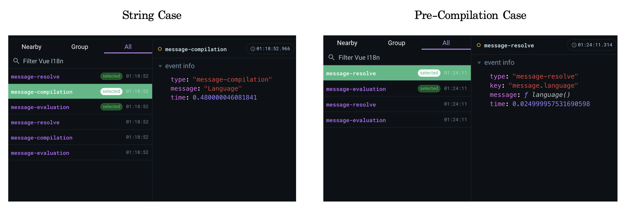Collapse event info in Pre-Compilation panel
The image size is (627, 211).
tap(479, 63)
